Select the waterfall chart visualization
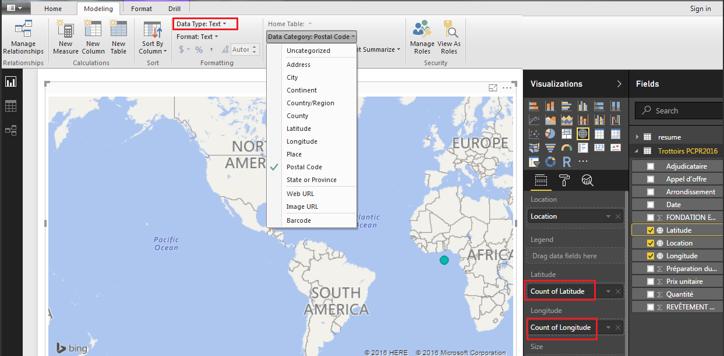 pyautogui.click(x=615, y=120)
